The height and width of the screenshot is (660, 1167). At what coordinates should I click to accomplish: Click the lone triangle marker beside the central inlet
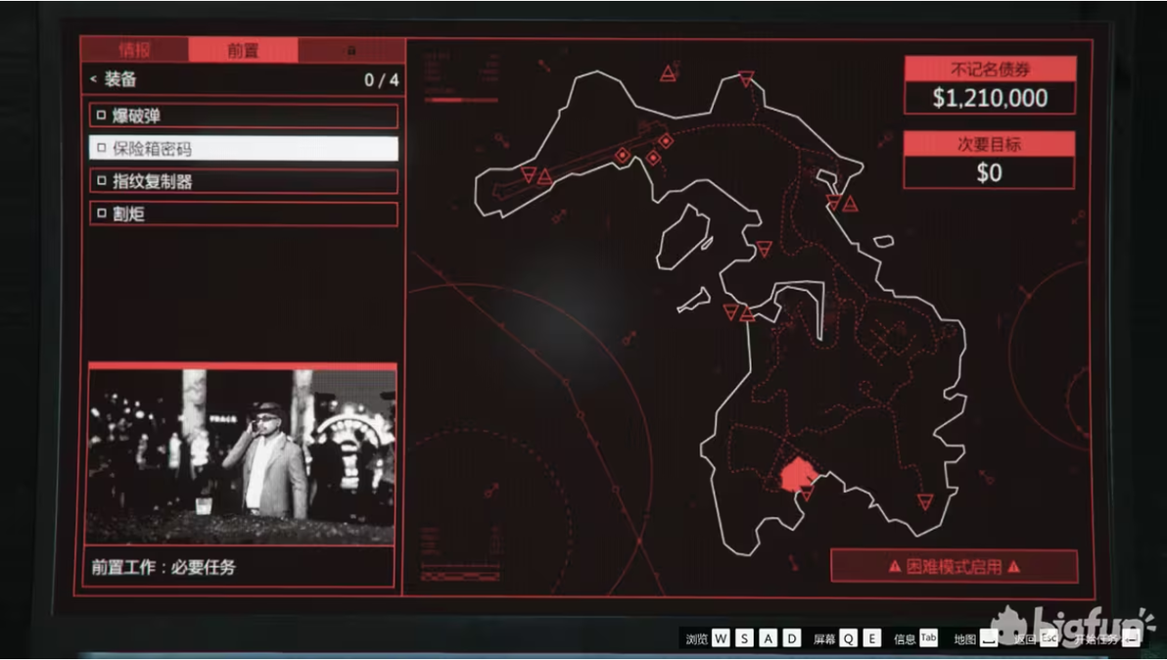pos(764,248)
